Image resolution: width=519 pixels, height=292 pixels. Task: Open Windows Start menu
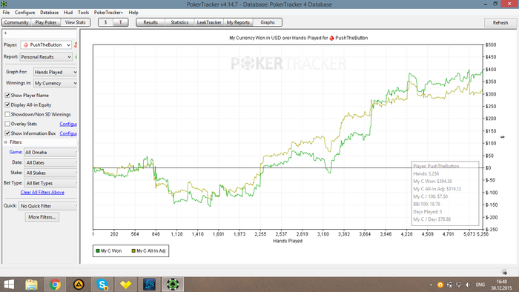click(x=9, y=285)
